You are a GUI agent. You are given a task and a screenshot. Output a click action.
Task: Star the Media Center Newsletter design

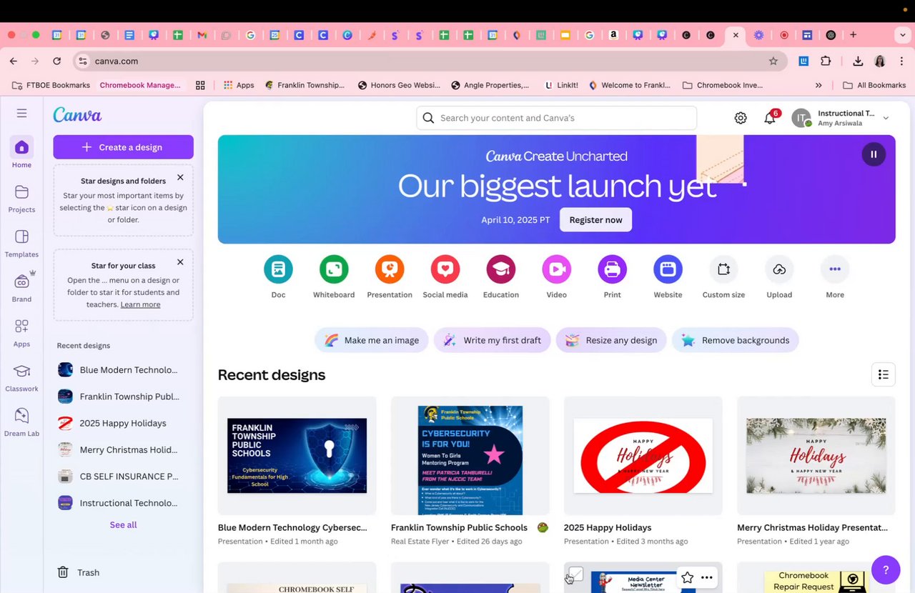[x=687, y=577]
